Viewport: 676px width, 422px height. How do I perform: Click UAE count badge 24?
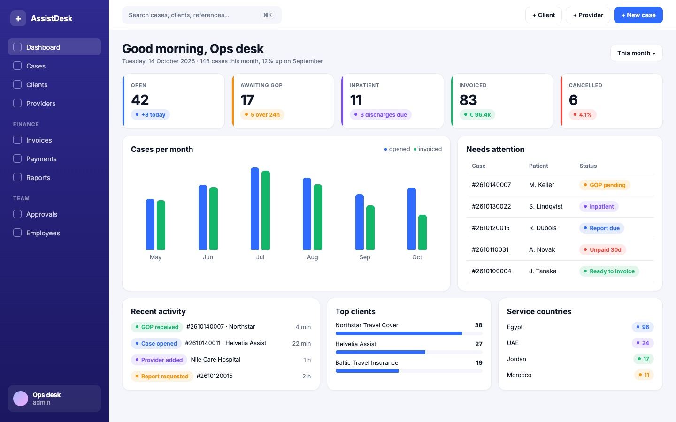tap(643, 343)
